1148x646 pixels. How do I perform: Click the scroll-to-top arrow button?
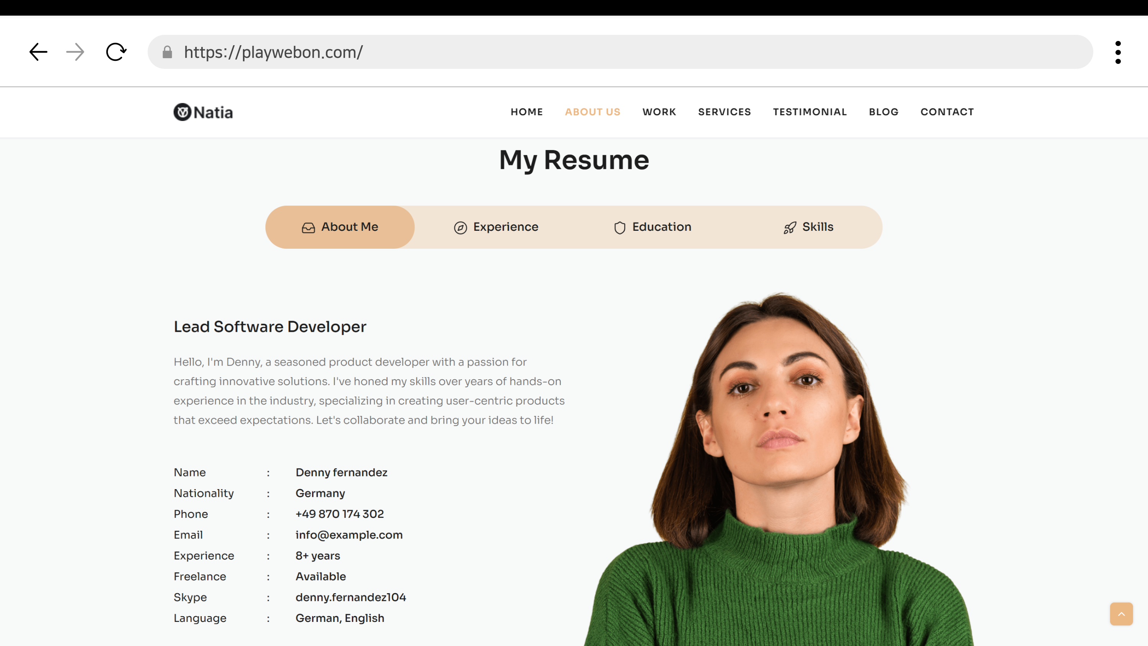click(1121, 614)
